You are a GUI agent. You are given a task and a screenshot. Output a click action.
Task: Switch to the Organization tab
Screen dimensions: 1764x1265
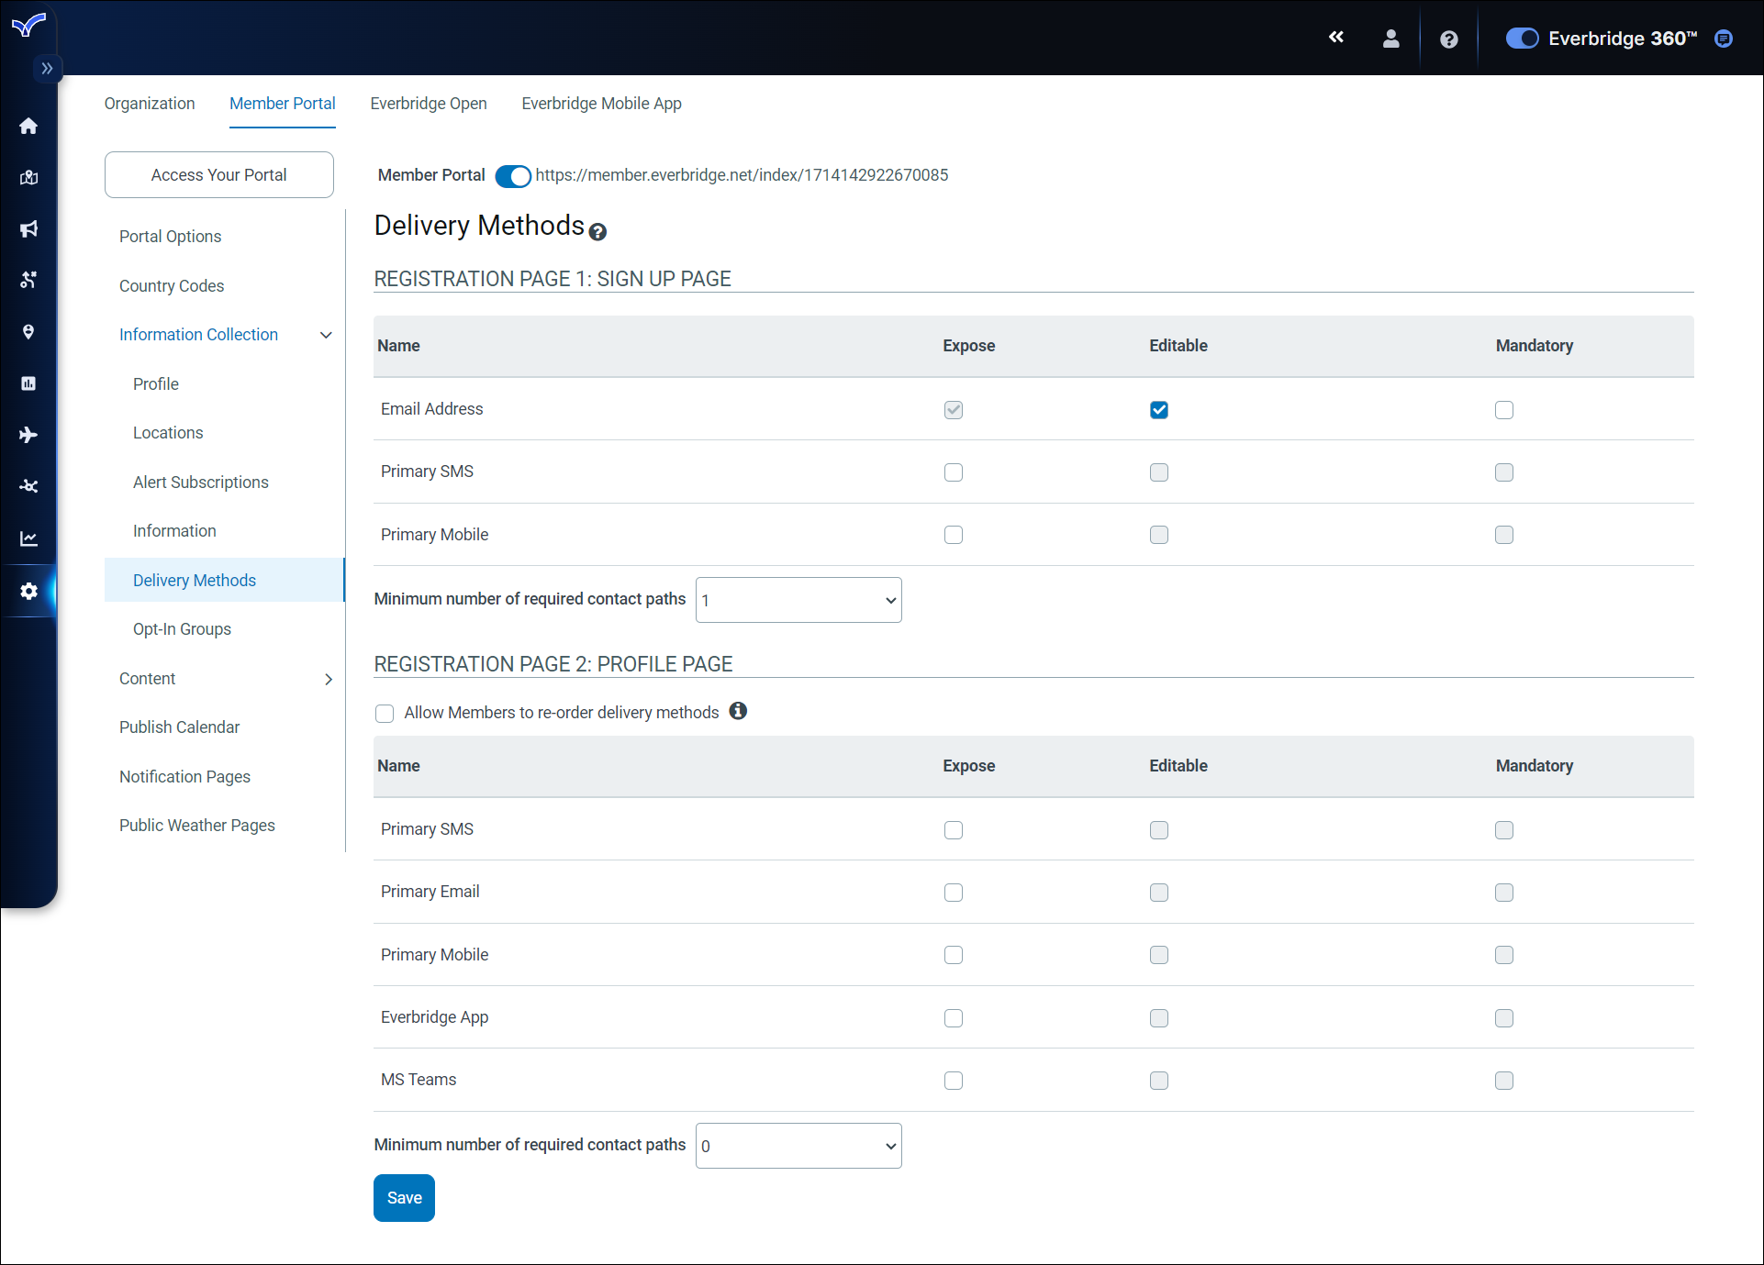[150, 104]
